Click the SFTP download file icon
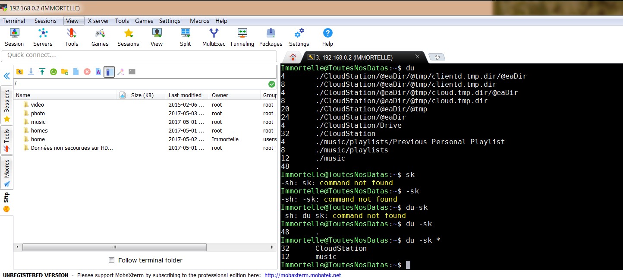623x278 pixels. click(x=31, y=72)
